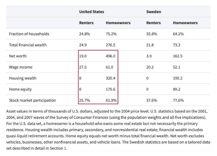This screenshot has width=217, height=156.
Task: Select the "Wage income" row label
Action: click(x=20, y=67)
